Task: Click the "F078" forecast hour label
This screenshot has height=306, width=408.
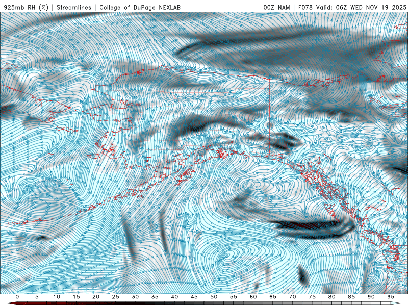Action: (x=305, y=7)
